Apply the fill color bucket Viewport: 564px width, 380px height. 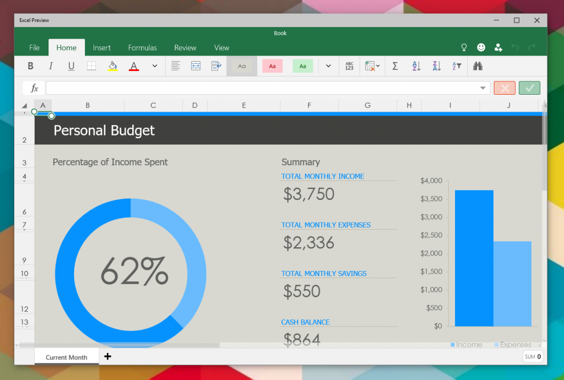(112, 66)
